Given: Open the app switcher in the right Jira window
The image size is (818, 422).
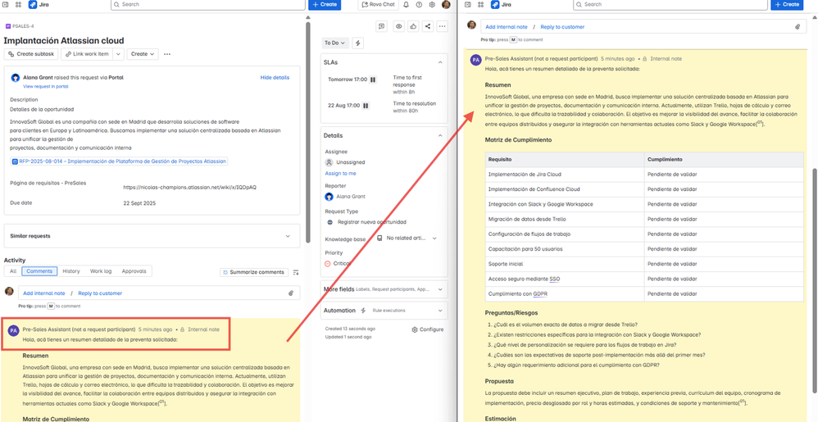Looking at the screenshot, I should 480,4.
